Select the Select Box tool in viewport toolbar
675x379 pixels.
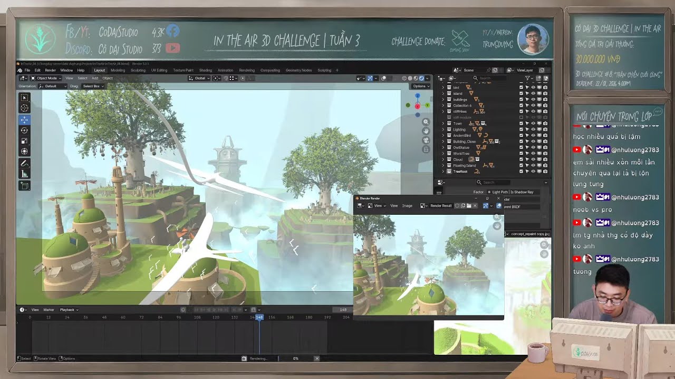24,97
